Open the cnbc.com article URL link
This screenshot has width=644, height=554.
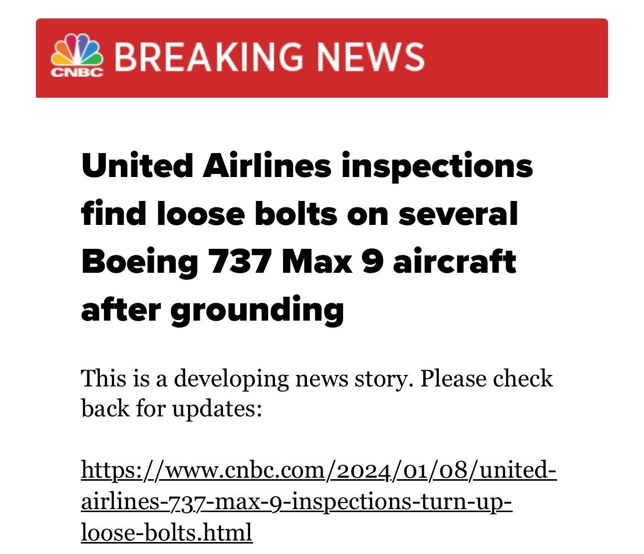318,470
